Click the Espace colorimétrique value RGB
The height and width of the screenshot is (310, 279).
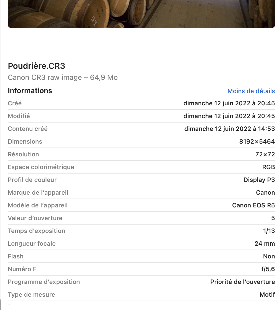point(268,167)
